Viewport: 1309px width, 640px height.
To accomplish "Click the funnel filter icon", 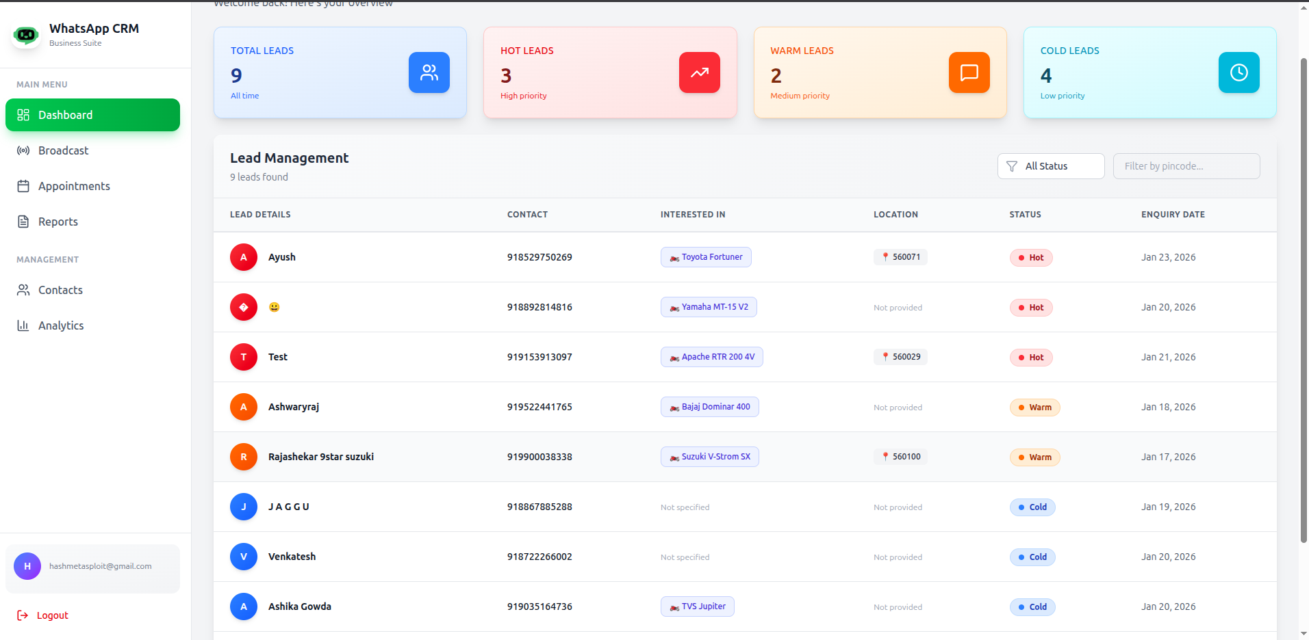I will click(1012, 166).
